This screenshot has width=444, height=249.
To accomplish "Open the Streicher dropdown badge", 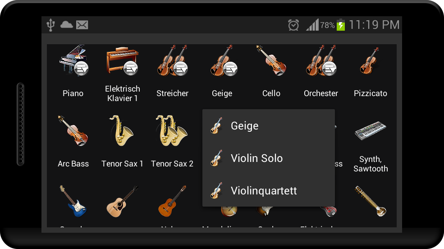I will click(x=180, y=69).
